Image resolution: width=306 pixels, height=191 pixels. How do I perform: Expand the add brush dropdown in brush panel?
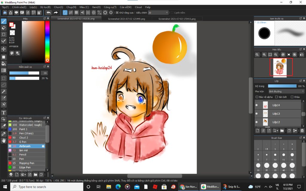tap(25, 175)
